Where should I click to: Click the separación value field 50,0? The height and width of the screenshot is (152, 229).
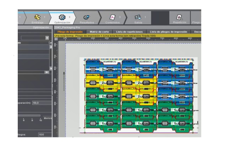click(x=41, y=103)
